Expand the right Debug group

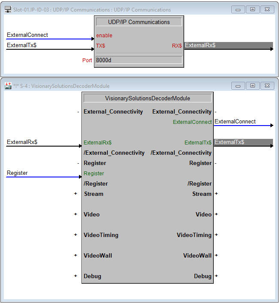click(216, 276)
